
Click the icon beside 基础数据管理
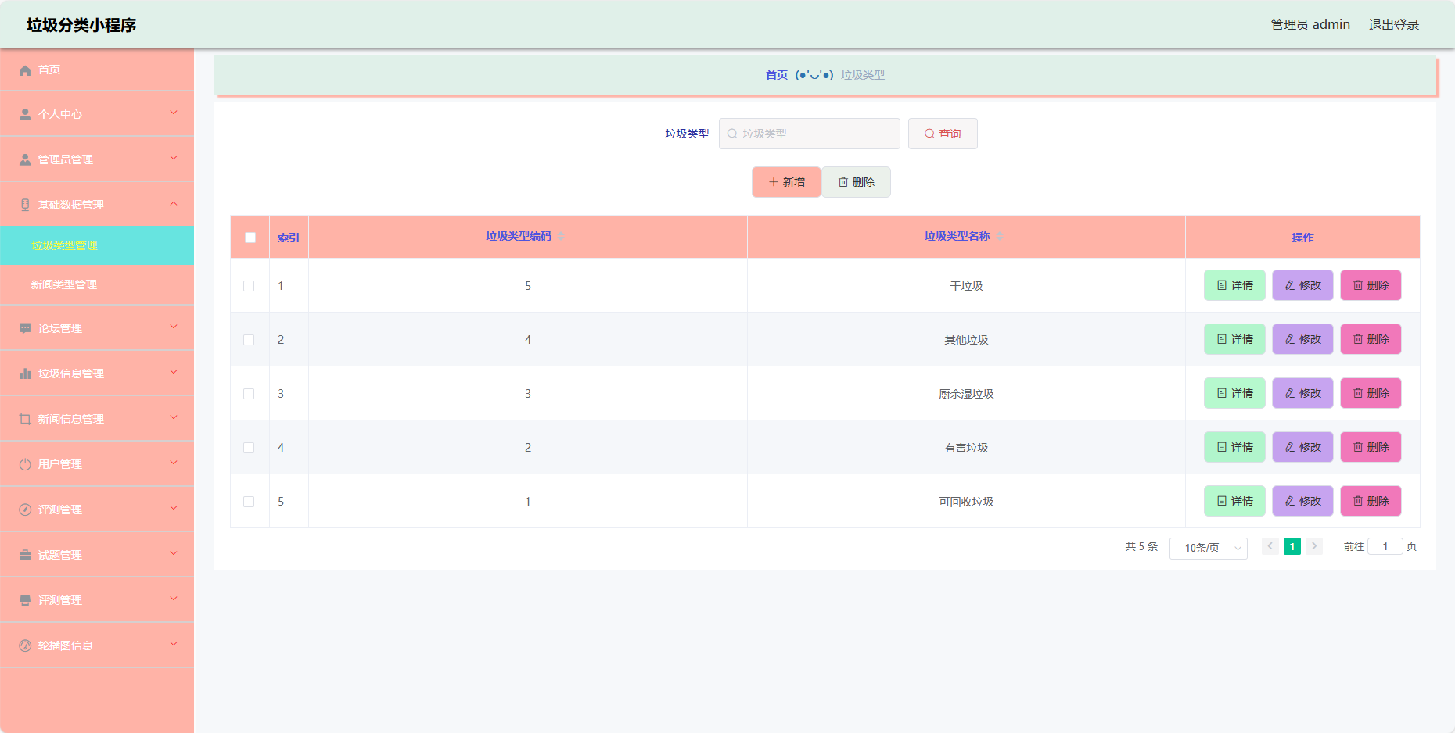tap(25, 205)
